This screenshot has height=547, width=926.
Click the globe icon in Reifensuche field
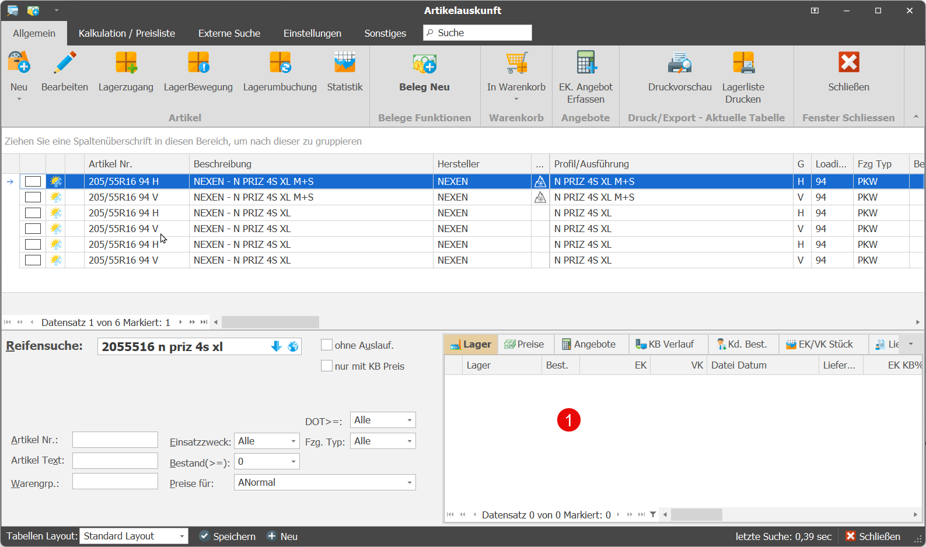(293, 347)
